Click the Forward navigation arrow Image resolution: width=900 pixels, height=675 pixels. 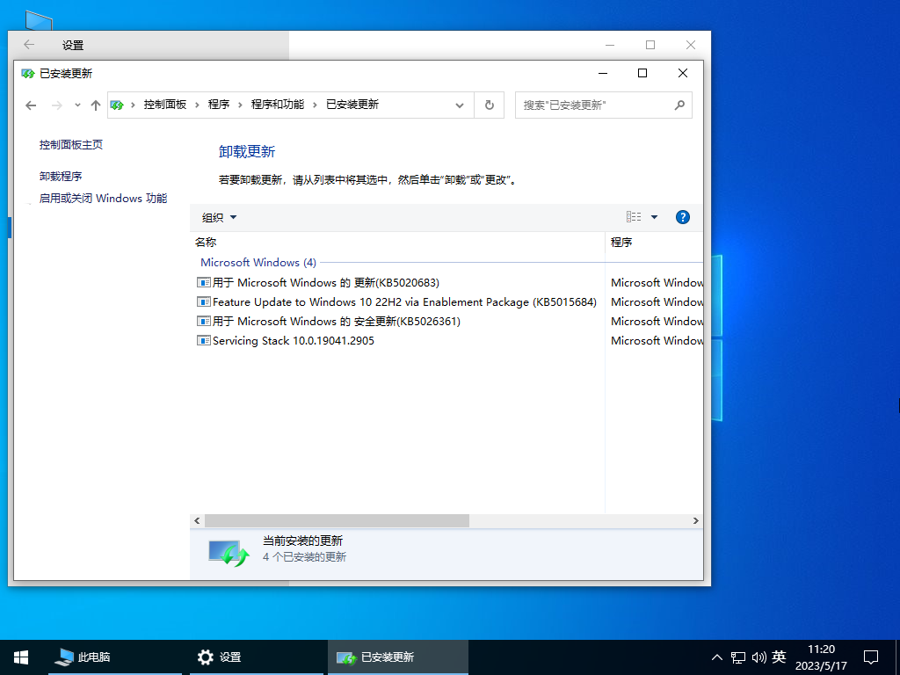(x=55, y=105)
